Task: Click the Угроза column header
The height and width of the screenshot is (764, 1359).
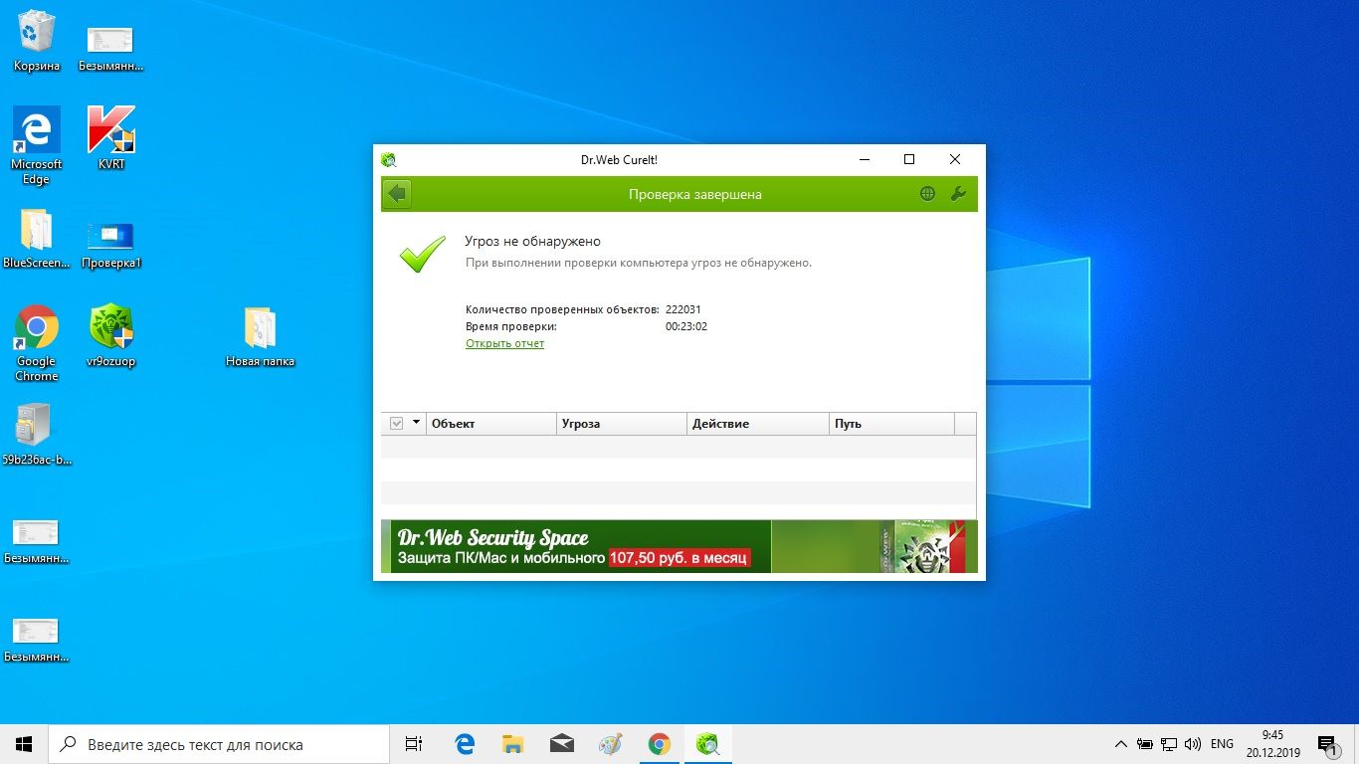Action: point(622,424)
